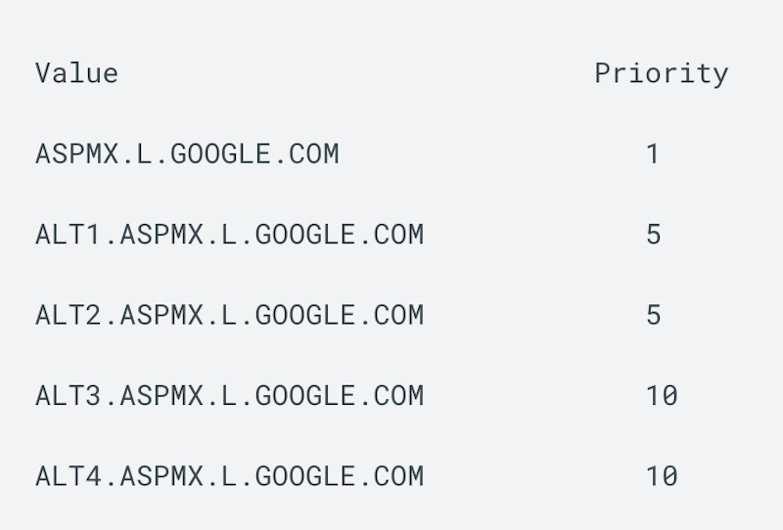This screenshot has width=783, height=530.
Task: Click the priority number beside ALT4.ASPMX.L.GOOGLE.COM
Action: (x=662, y=476)
